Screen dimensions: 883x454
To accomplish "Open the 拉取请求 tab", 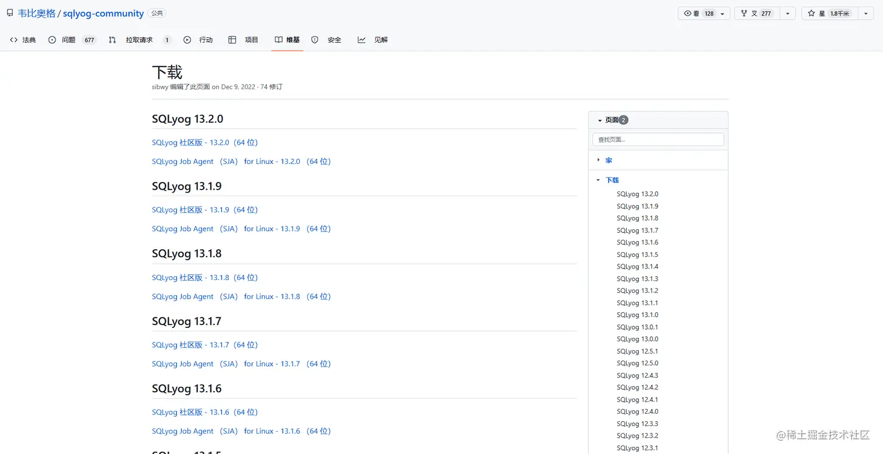I will point(140,40).
